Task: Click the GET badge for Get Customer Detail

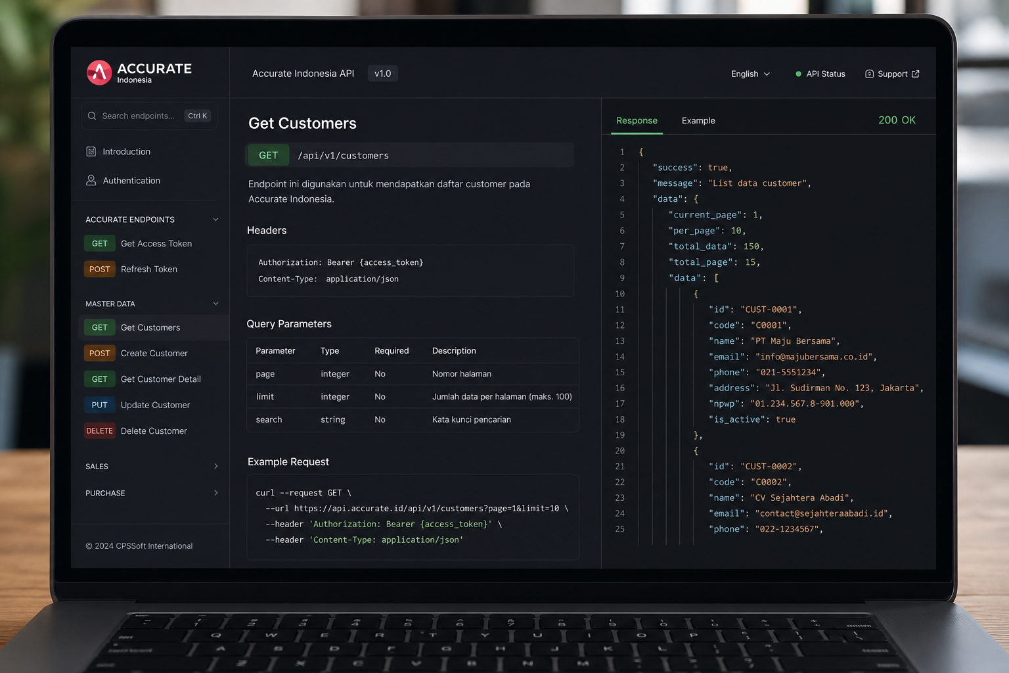Action: [100, 379]
